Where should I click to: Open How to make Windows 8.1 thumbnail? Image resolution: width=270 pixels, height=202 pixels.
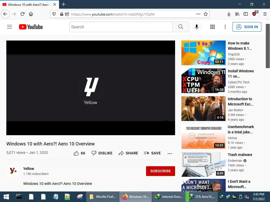tap(203, 53)
